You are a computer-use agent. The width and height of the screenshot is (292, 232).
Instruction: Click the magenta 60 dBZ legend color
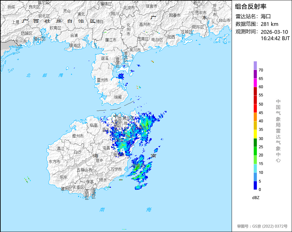click(x=255, y=82)
